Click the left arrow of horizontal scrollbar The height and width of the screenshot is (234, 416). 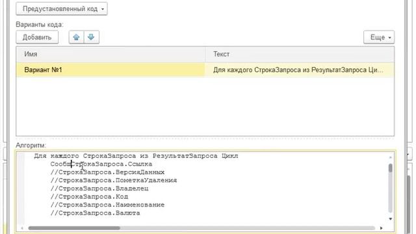[22, 228]
